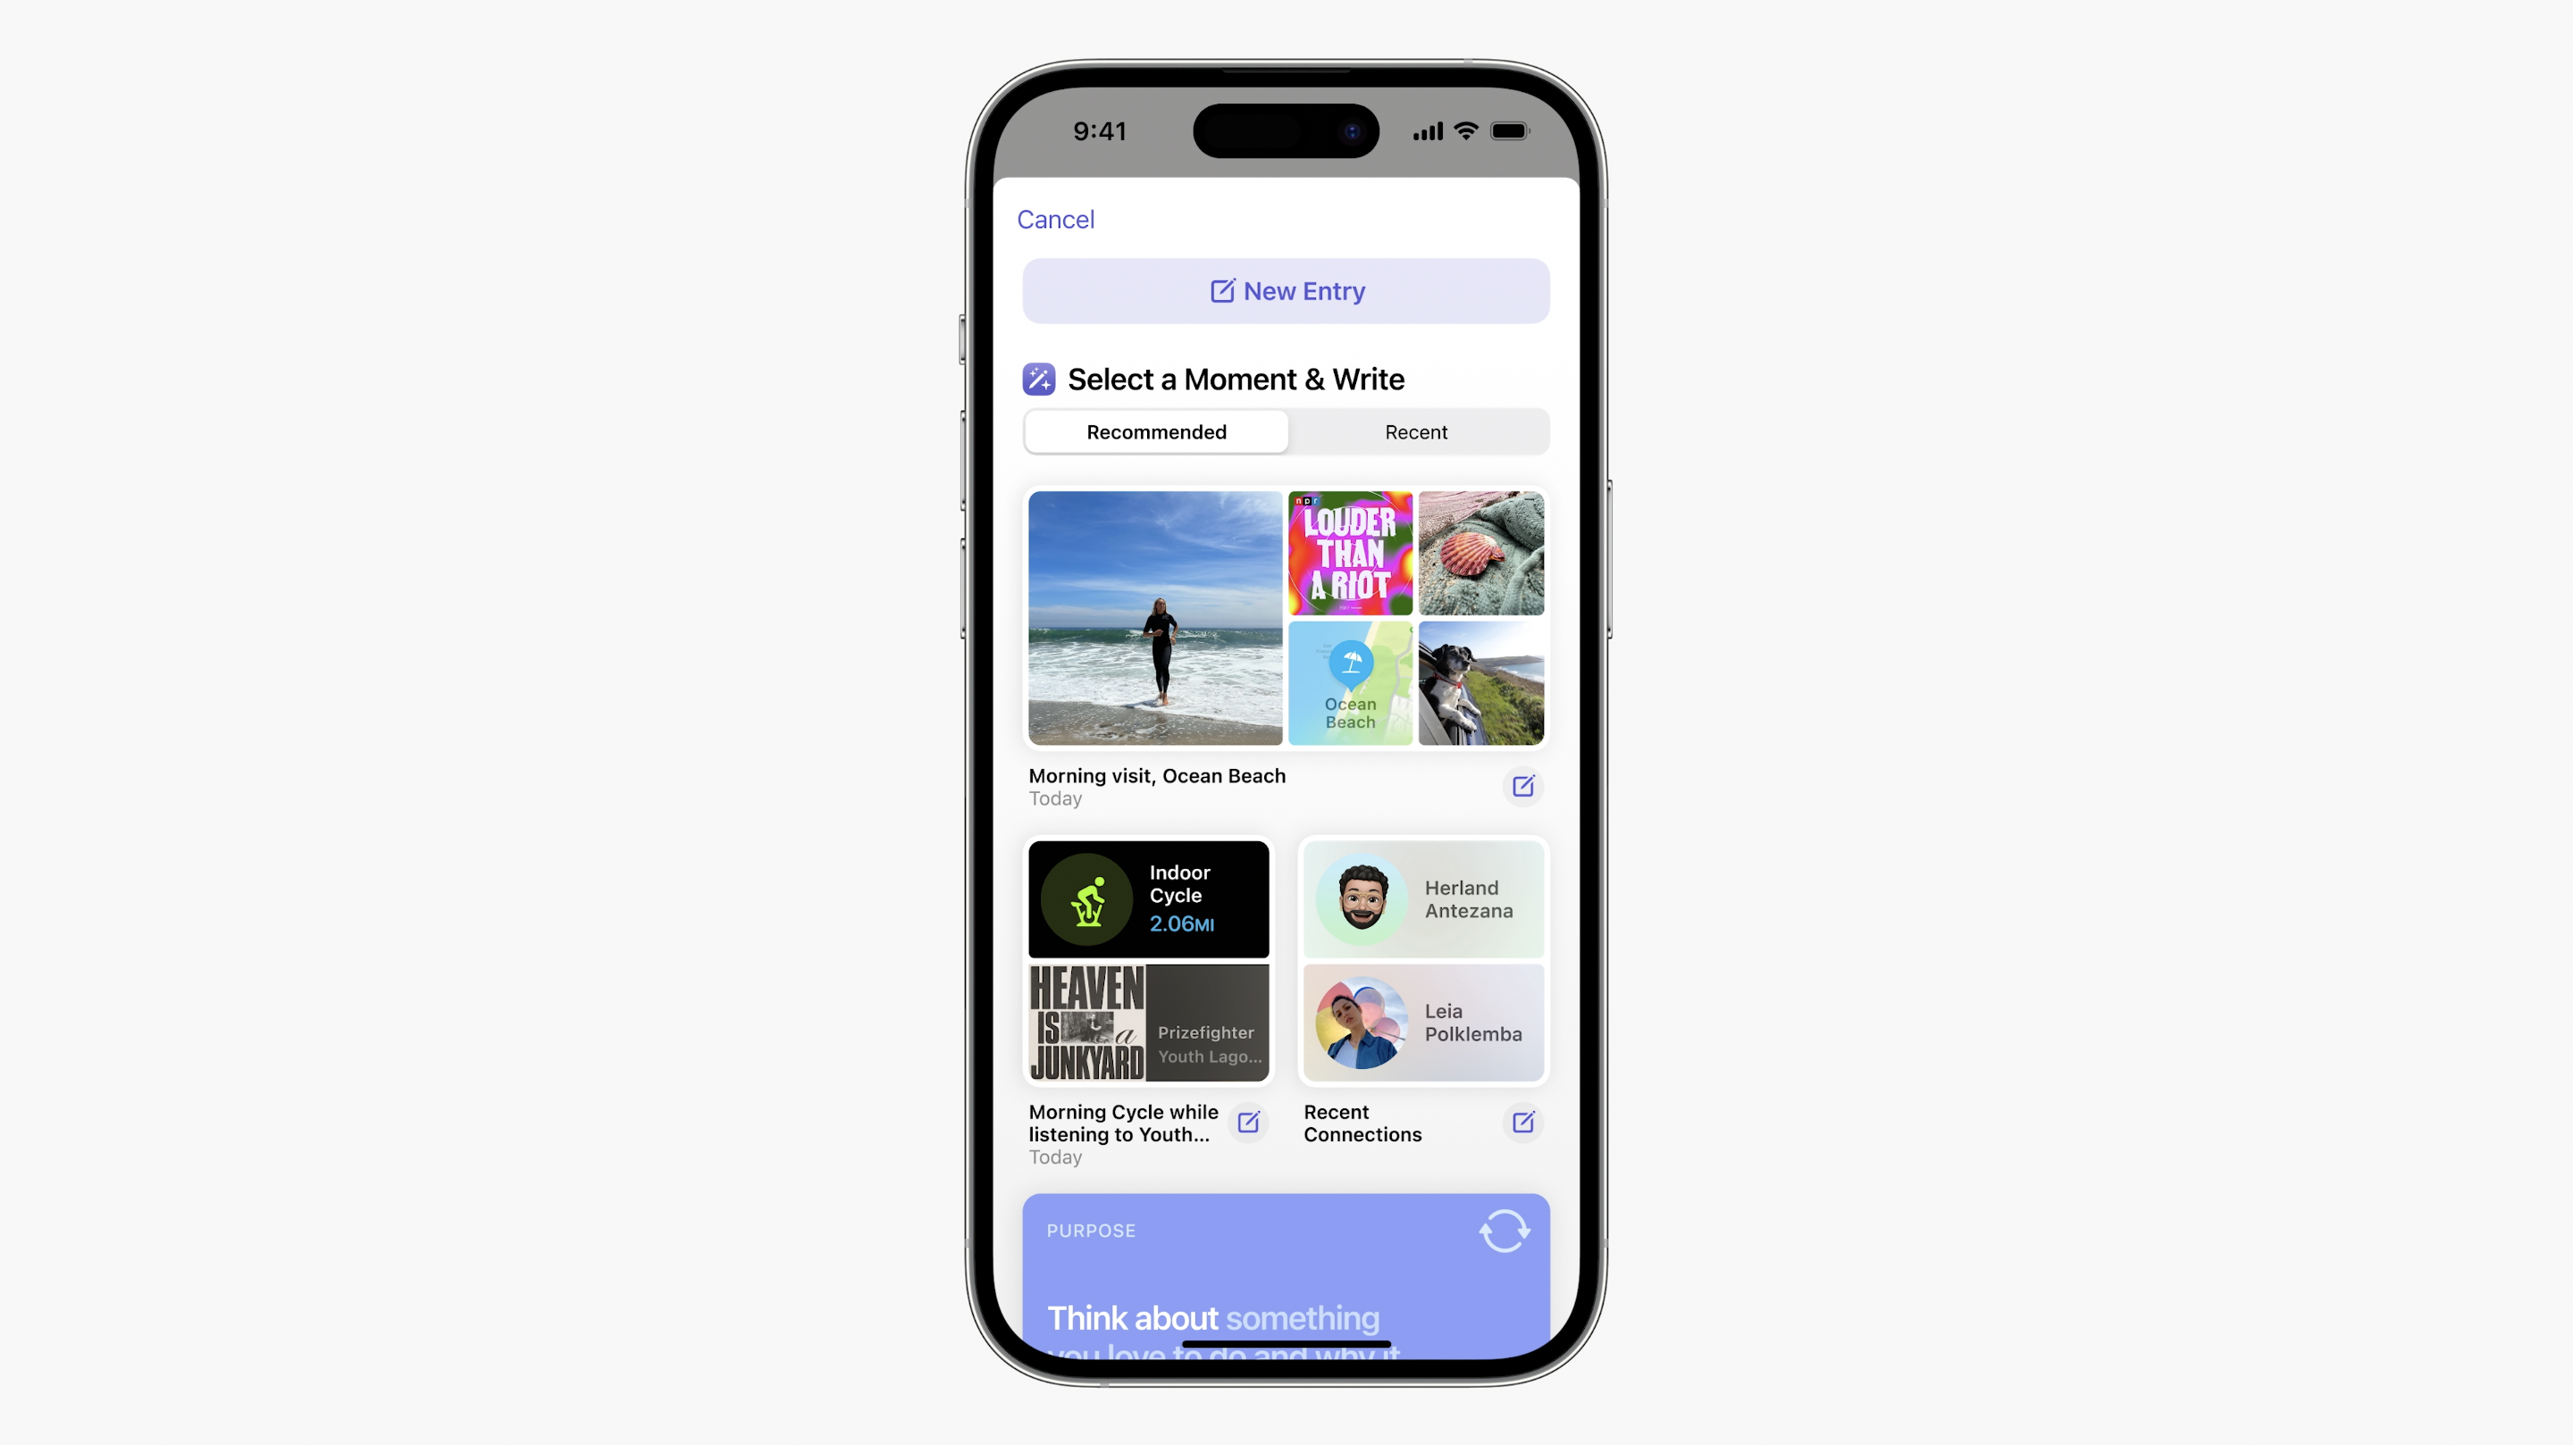Select the Recommended tab
Viewport: 2573px width, 1445px height.
point(1156,431)
